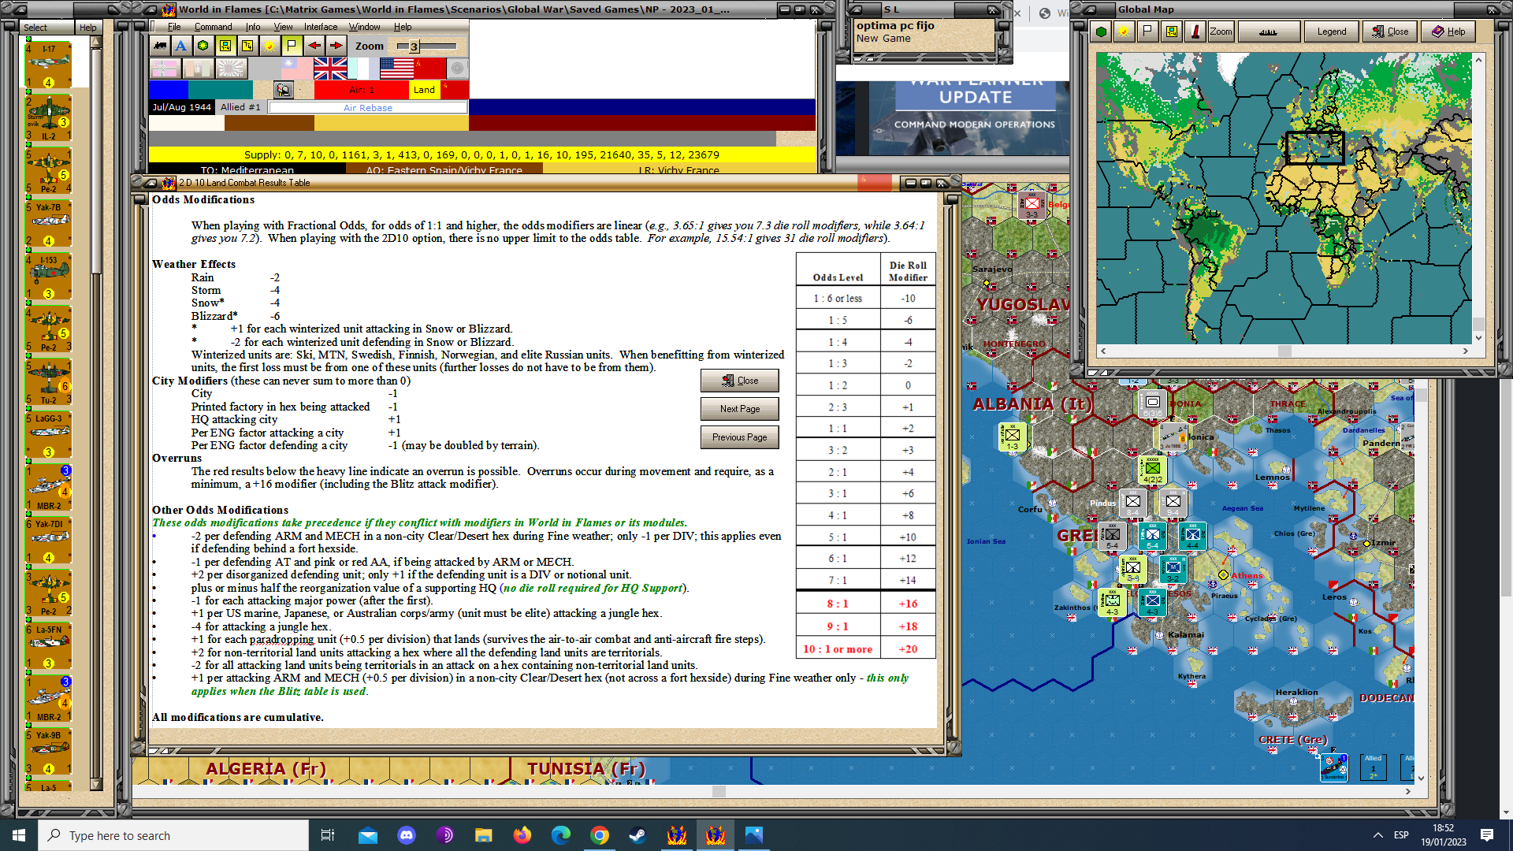Open Steam from the taskbar

tap(638, 835)
